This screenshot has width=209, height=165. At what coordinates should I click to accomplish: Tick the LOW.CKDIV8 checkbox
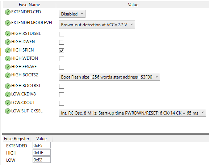click(62, 95)
